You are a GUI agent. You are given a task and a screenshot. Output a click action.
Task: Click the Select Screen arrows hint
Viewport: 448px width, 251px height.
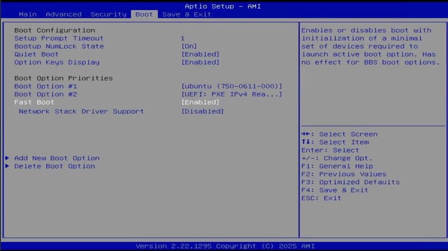[x=340, y=134]
